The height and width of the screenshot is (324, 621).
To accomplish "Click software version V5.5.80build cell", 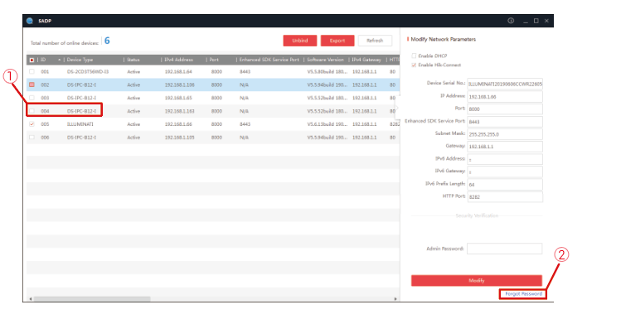I will [x=327, y=71].
